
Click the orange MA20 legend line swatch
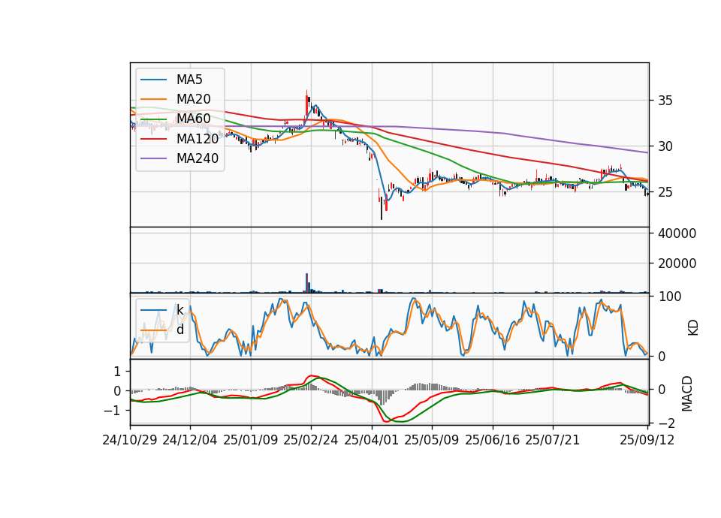(153, 99)
